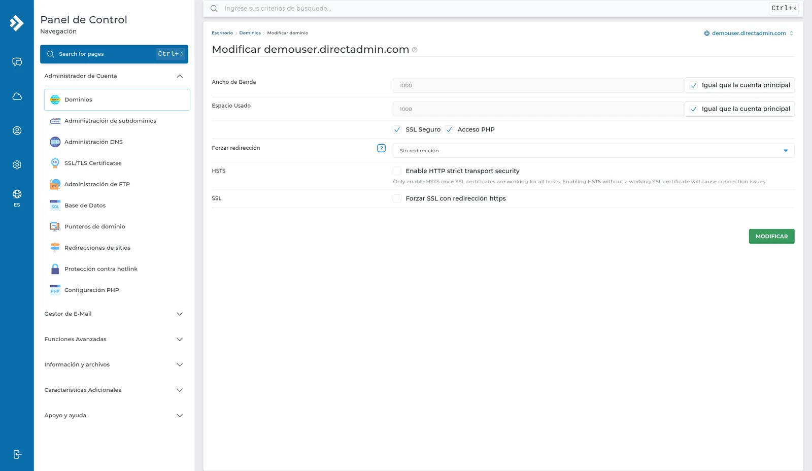
Task: Toggle Espacio Usado same-as-main checkbox
Action: tap(694, 109)
